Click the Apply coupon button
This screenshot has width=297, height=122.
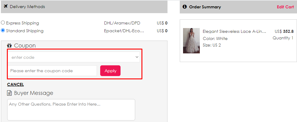point(110,71)
